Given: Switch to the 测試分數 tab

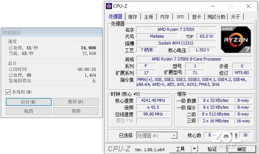Looking at the screenshot, I should (216, 17).
